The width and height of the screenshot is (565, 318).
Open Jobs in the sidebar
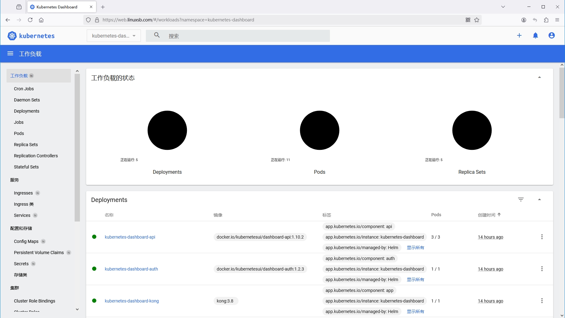19,122
